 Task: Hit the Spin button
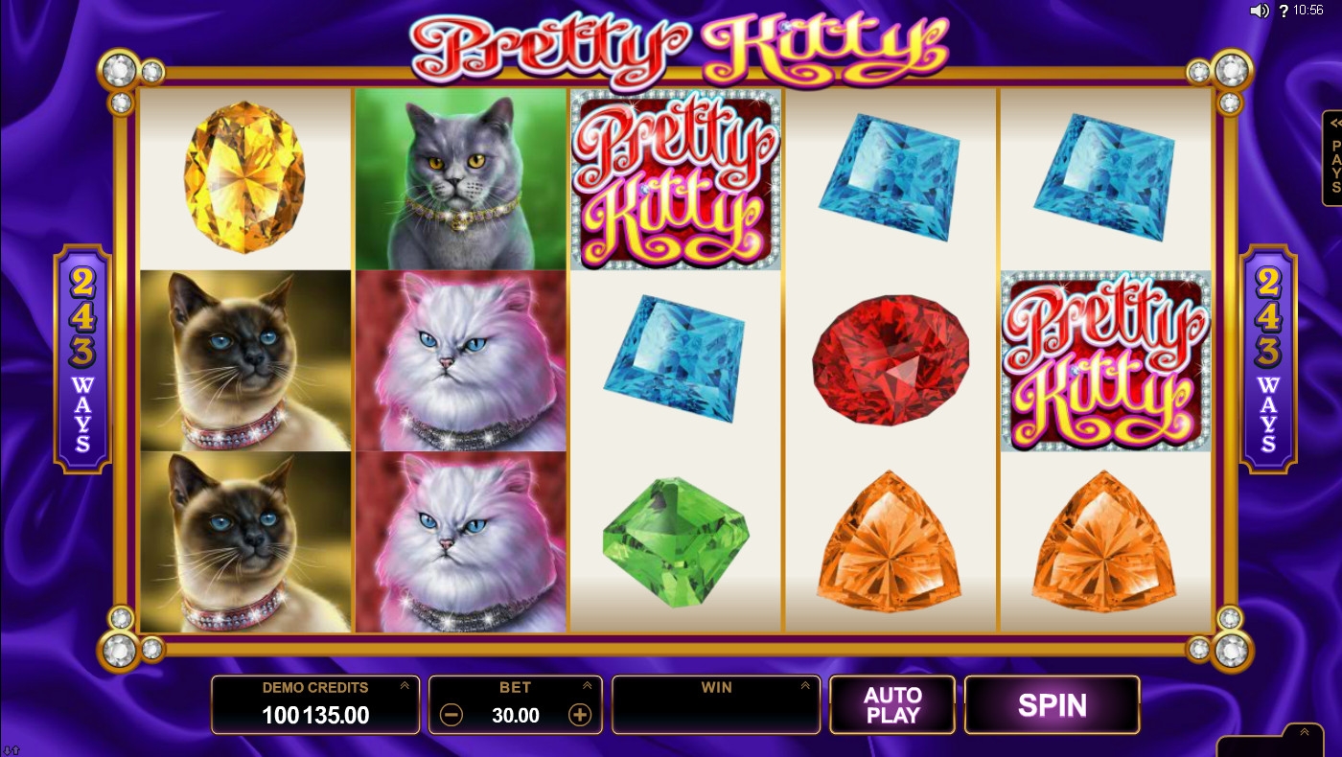pos(1053,705)
